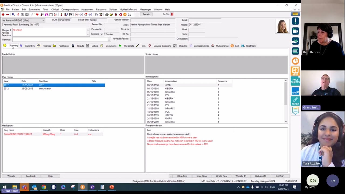Click the Spec Refer button

(x=202, y=176)
